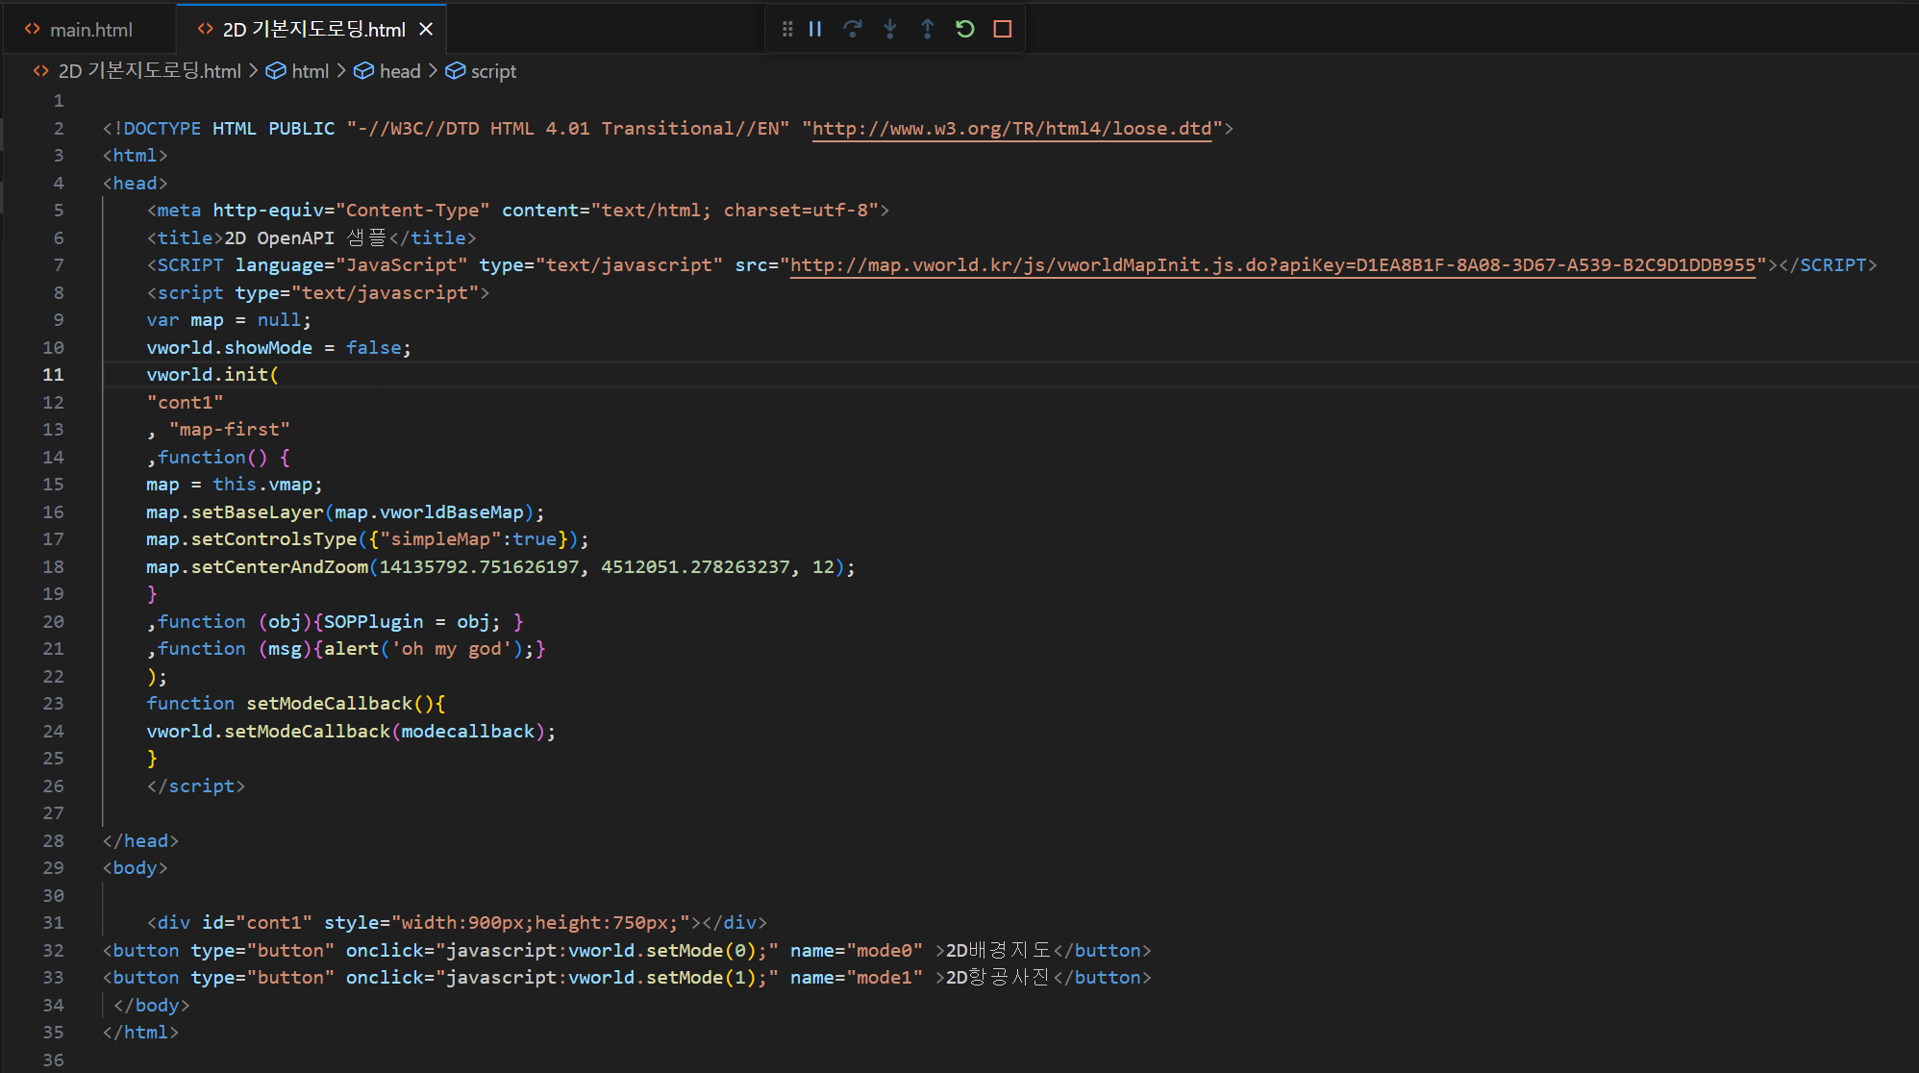Click the debug Step Into icon

coord(889,29)
